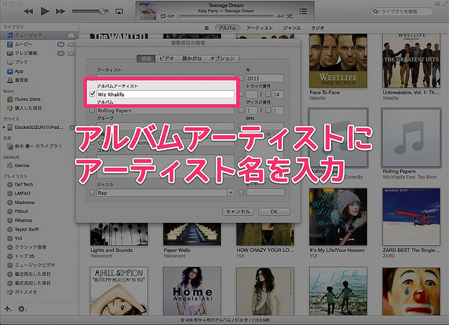Toggle the 年 2011 checkbox
The width and height of the screenshot is (449, 325).
pos(241,78)
